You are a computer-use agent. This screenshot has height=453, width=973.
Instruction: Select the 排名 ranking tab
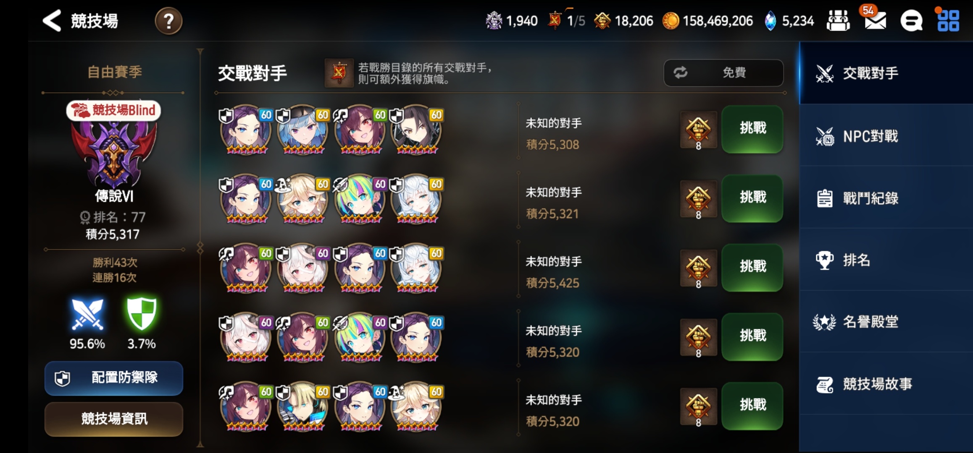click(x=886, y=260)
